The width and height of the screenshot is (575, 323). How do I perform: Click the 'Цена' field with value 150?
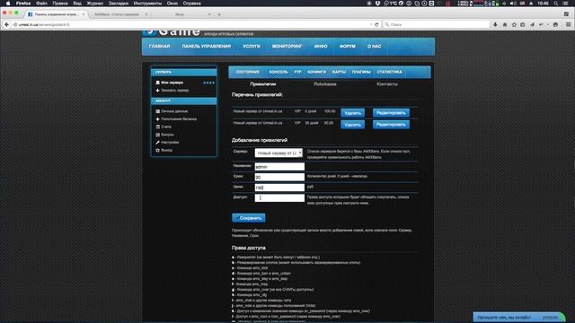coord(279,188)
